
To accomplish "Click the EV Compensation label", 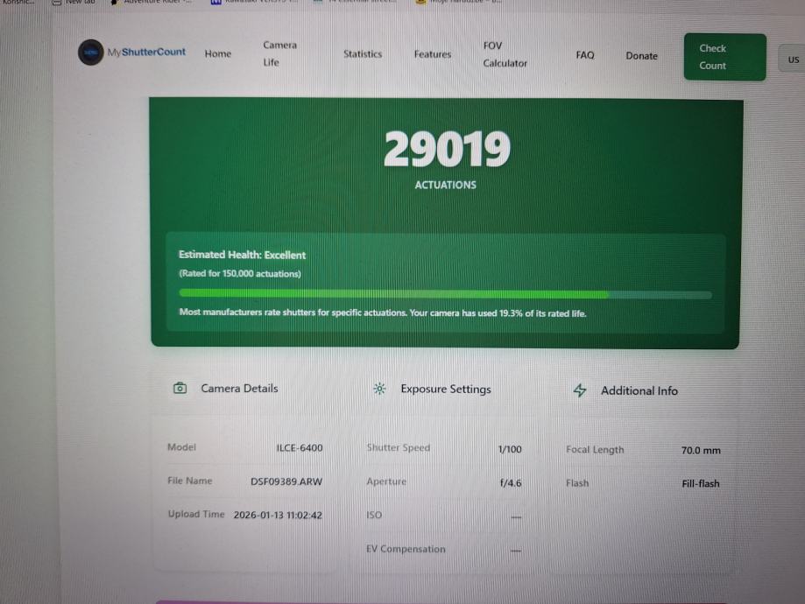I will point(406,549).
